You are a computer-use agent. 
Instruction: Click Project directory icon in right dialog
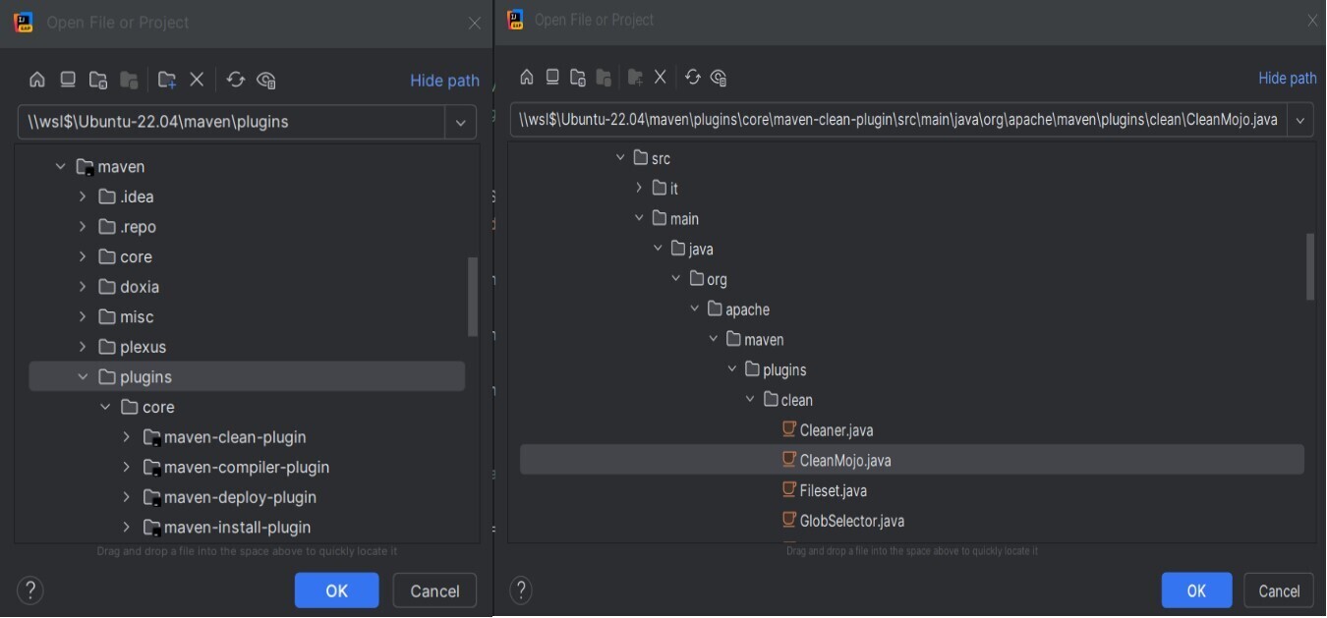coord(578,77)
